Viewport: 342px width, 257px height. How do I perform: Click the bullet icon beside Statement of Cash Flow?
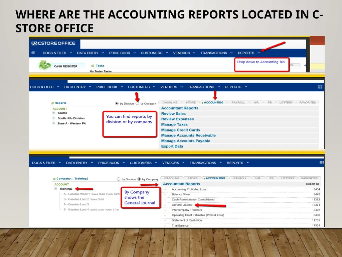point(165,221)
